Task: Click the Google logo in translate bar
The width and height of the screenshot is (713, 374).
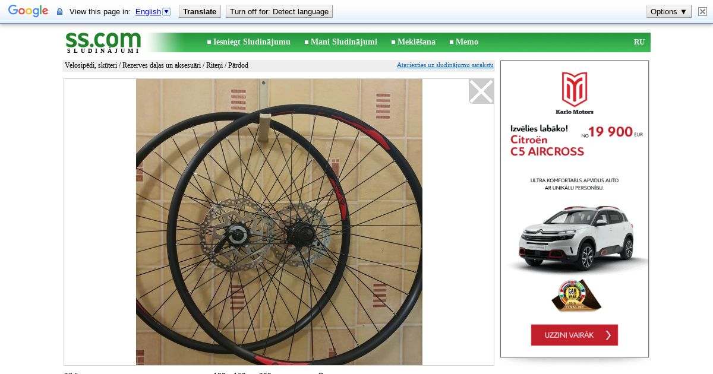Action: (28, 11)
